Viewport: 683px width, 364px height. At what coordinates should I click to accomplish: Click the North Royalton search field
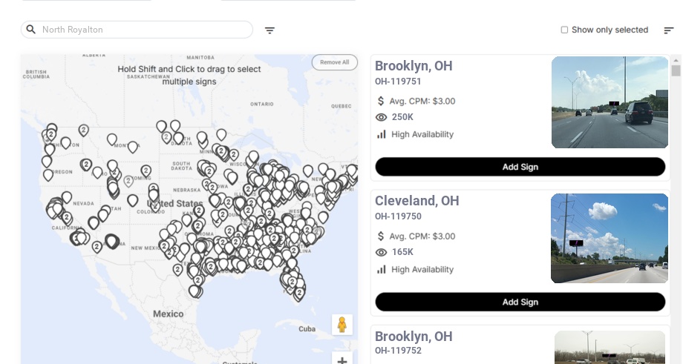point(141,30)
